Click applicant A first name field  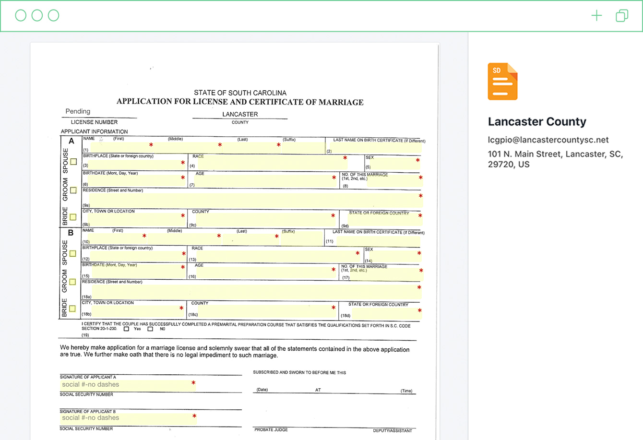coord(120,146)
